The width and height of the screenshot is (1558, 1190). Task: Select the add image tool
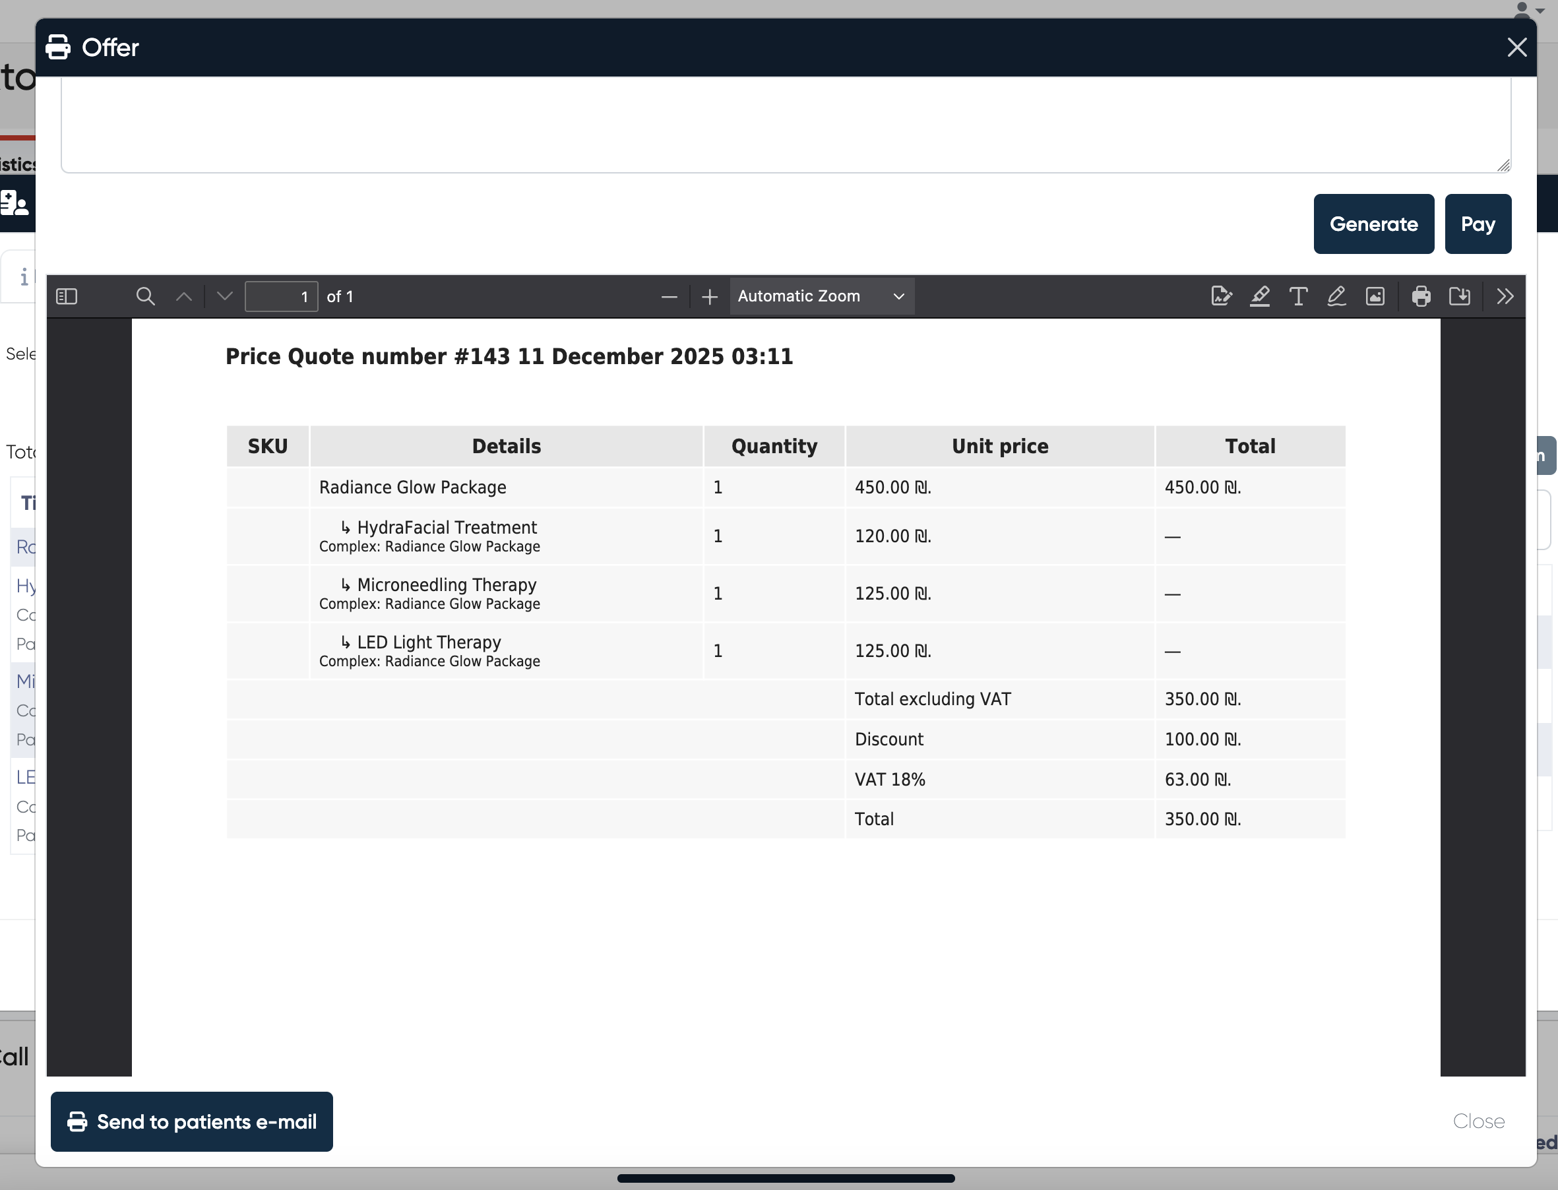pyautogui.click(x=1375, y=296)
